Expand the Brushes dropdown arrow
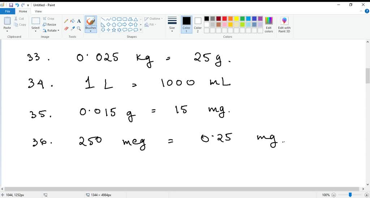 (91, 31)
